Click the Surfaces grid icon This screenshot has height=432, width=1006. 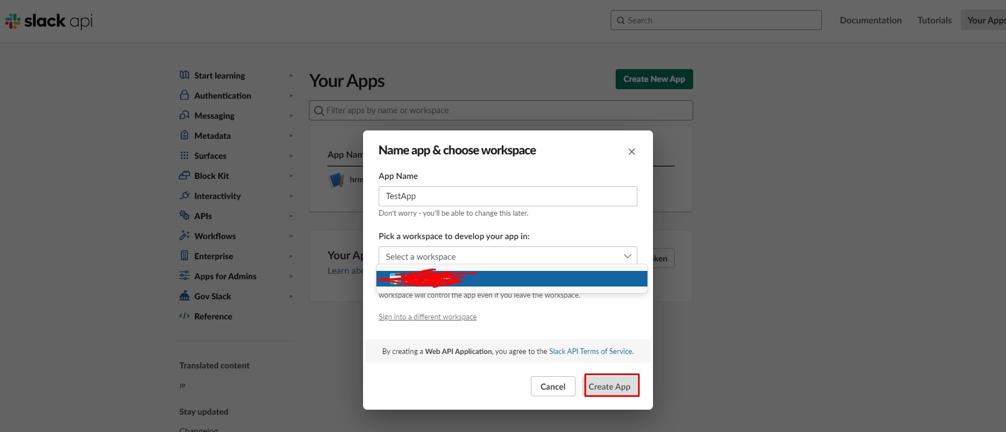[x=185, y=156]
